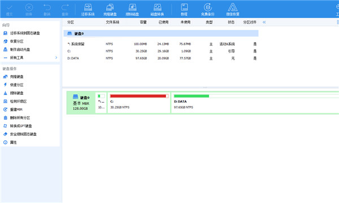The width and height of the screenshot is (339, 203).
Task: Select the wipe disk icon in the toolbar
Action: click(x=132, y=10)
